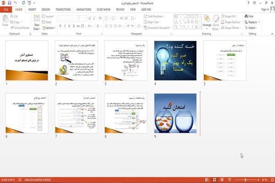The height and width of the screenshot is (183, 275).
Task: Select slide 4 light bulb thumbnail
Action: 176,60
